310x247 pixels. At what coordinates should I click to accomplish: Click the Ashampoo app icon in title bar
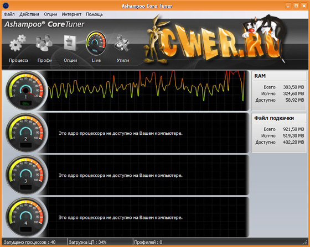6,6
